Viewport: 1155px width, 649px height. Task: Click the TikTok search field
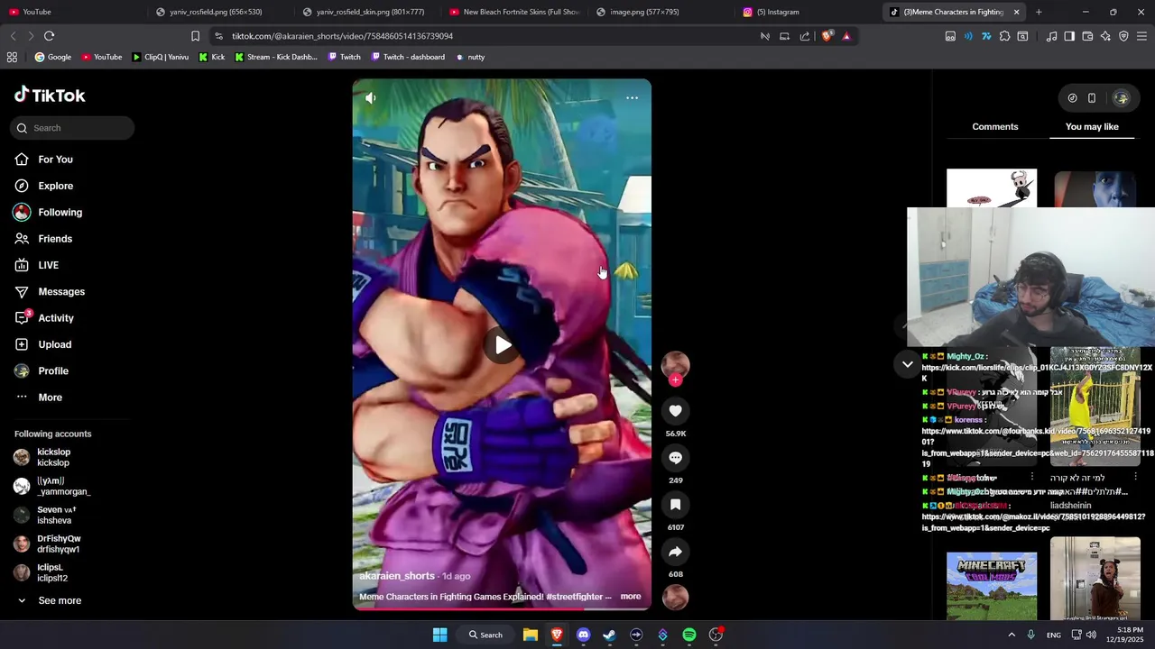coord(72,128)
